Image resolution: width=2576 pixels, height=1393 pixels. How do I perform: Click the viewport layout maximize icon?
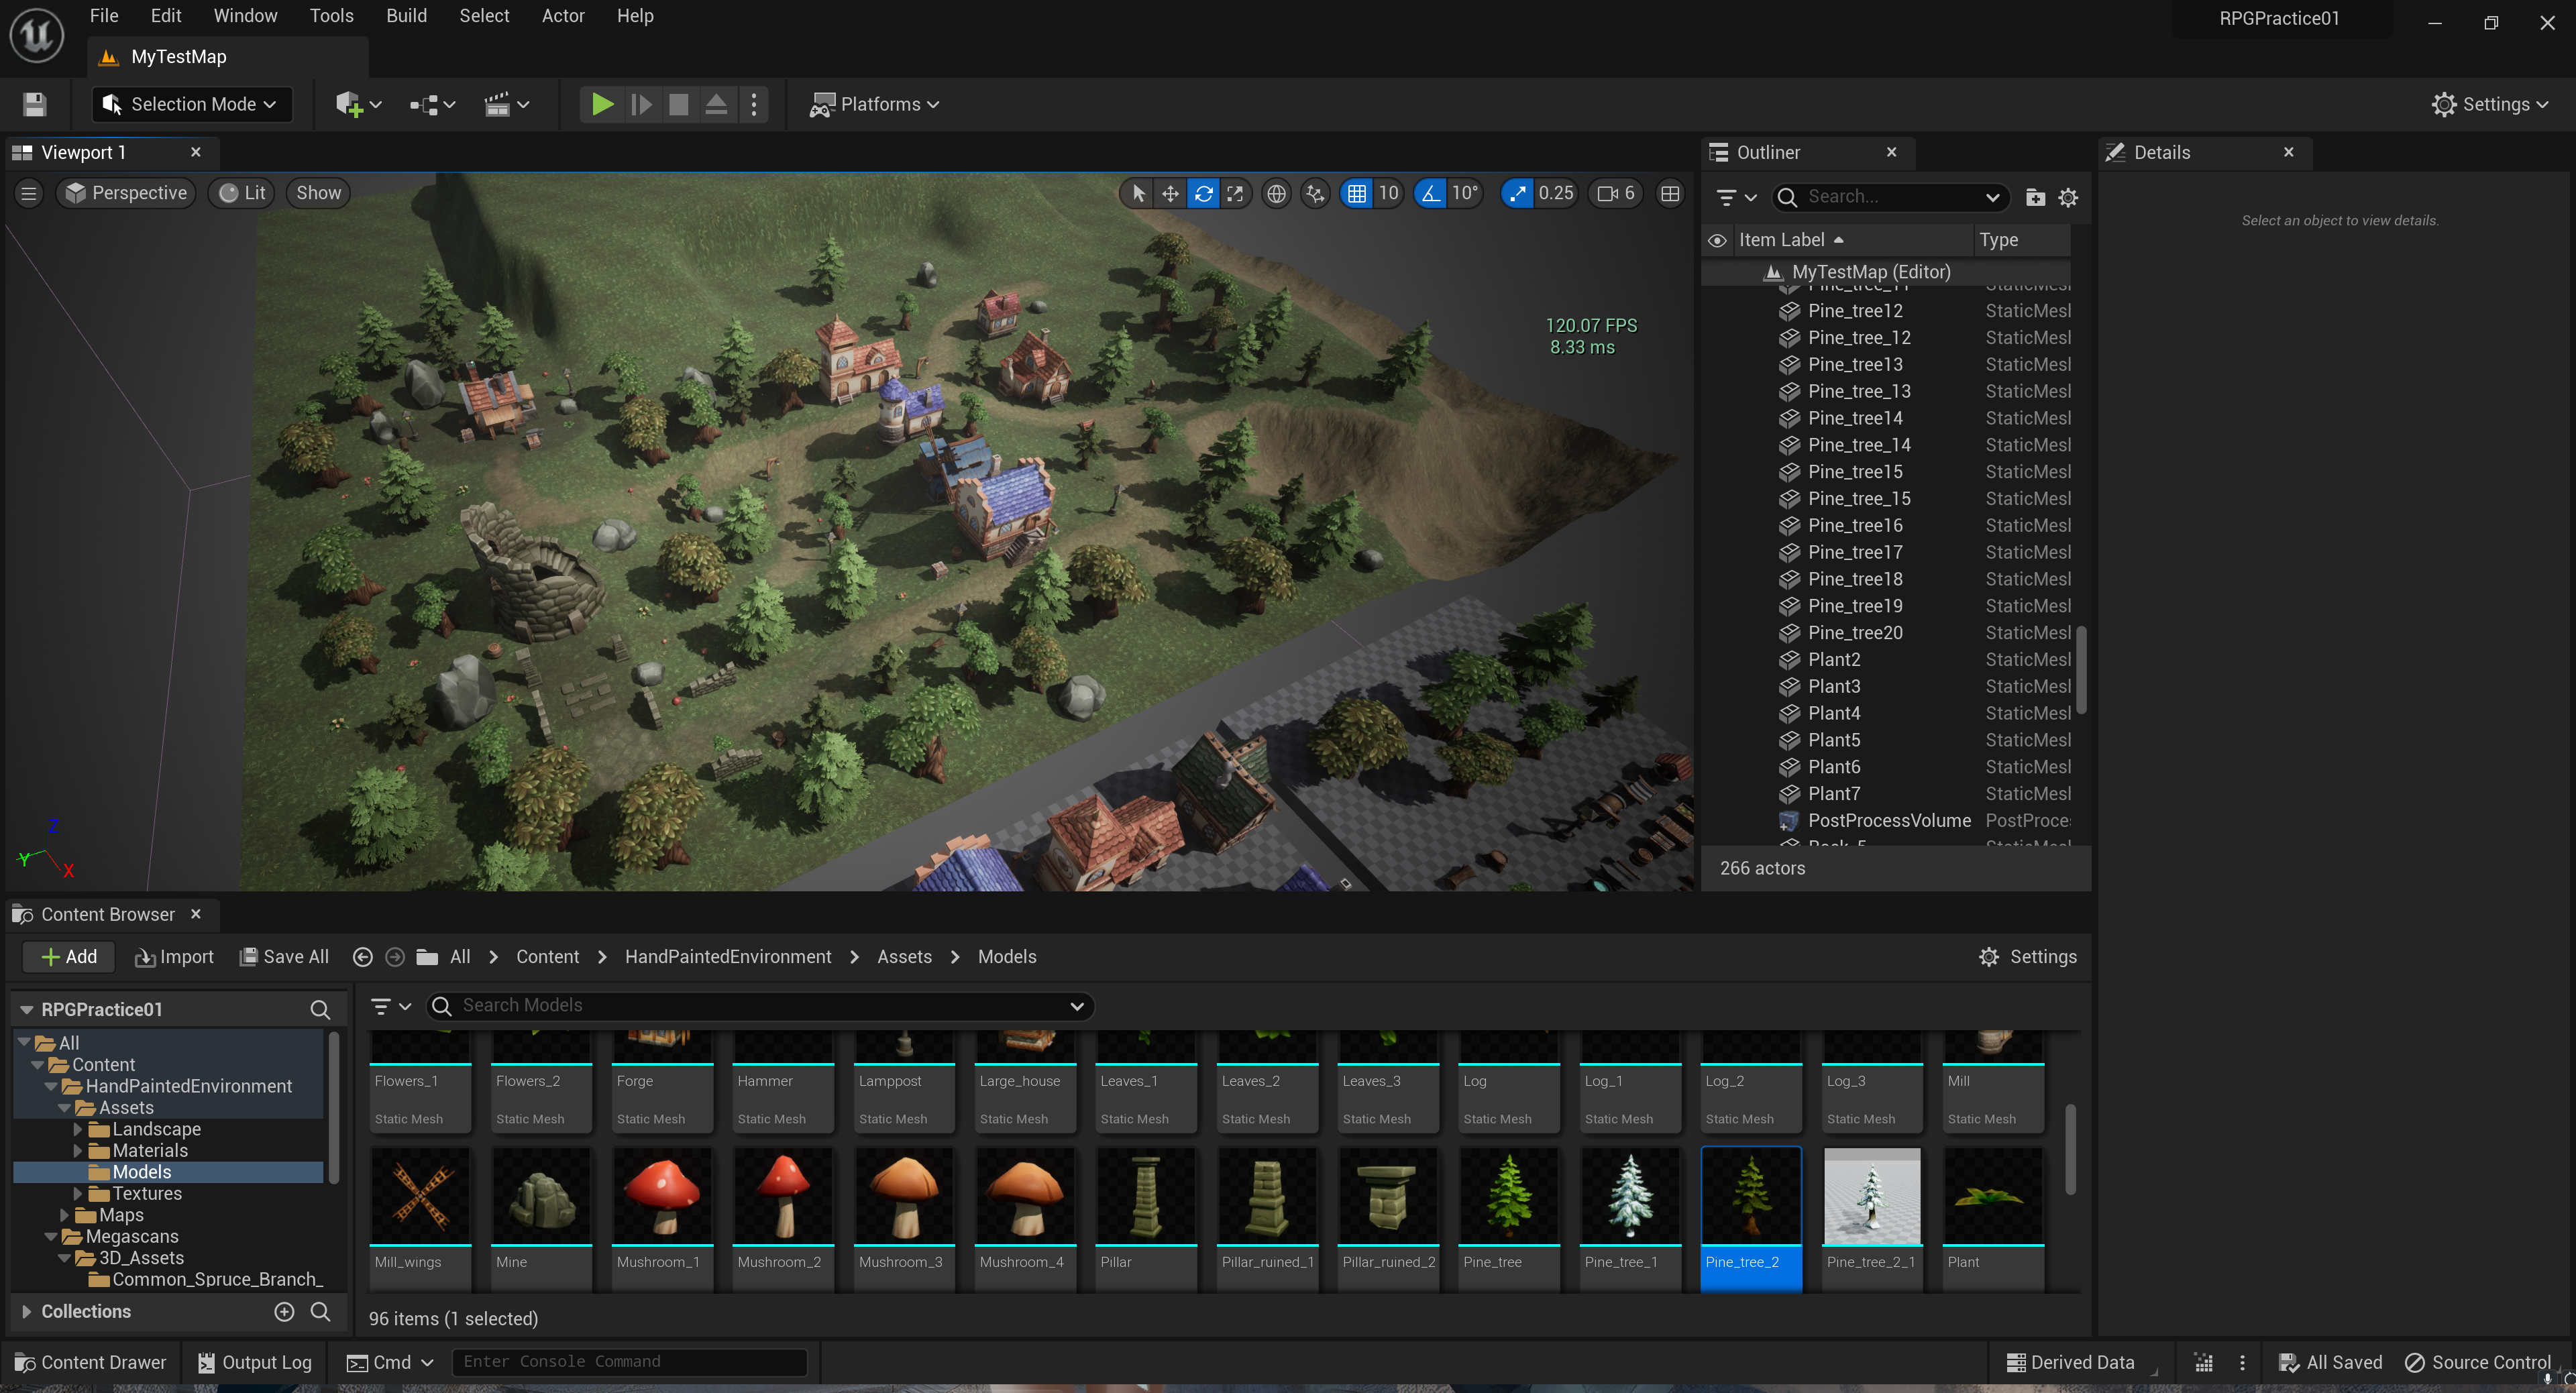click(x=1670, y=193)
